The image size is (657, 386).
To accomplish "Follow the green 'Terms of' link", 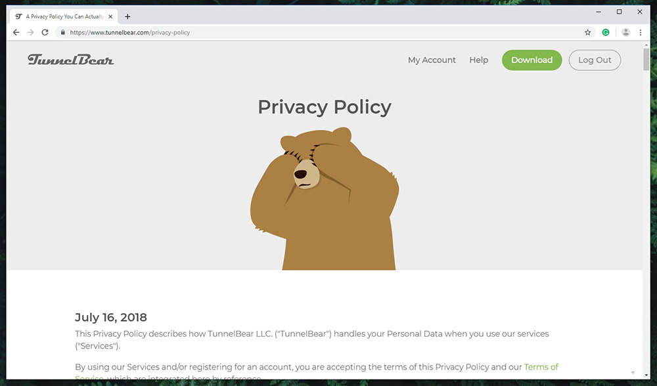I will [541, 367].
